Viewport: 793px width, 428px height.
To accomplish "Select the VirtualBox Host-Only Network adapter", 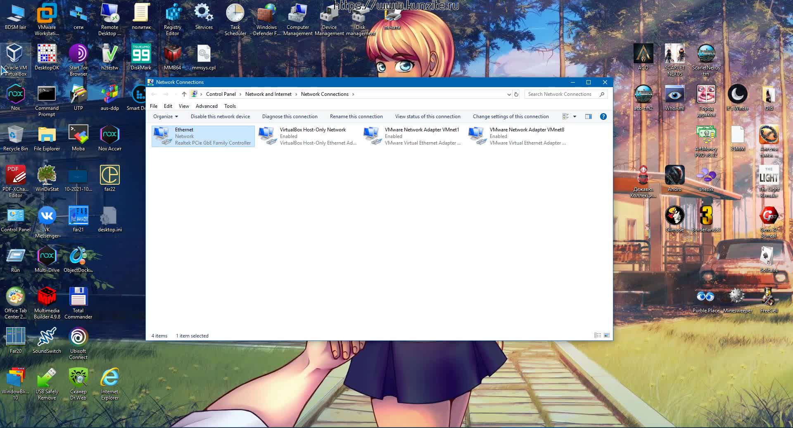I will click(308, 136).
